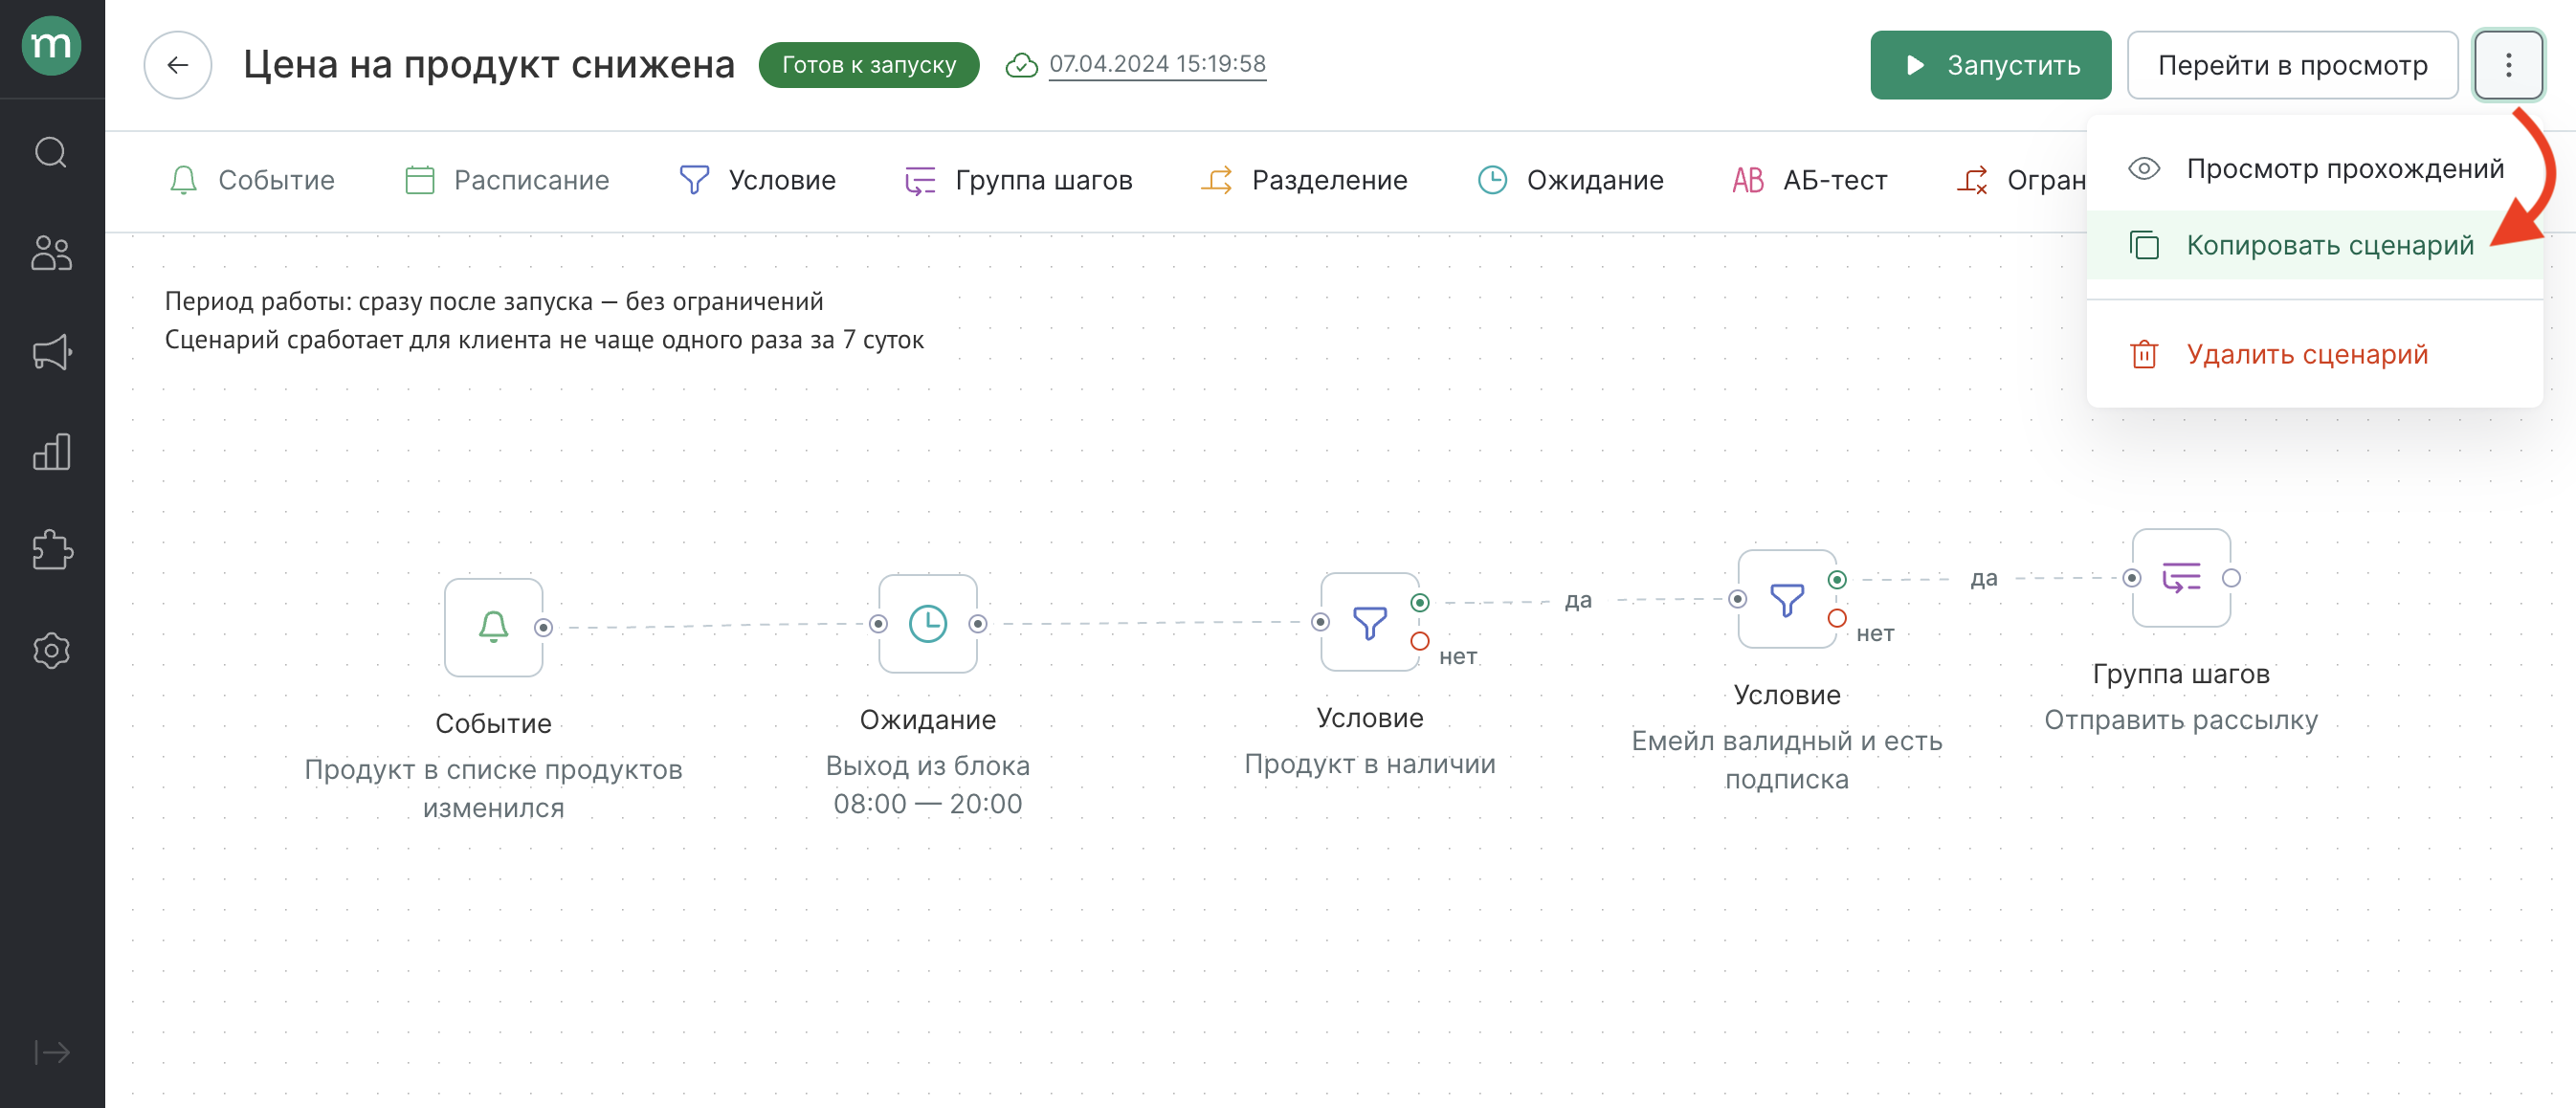Select the Ожидание toolbar block

(1570, 180)
